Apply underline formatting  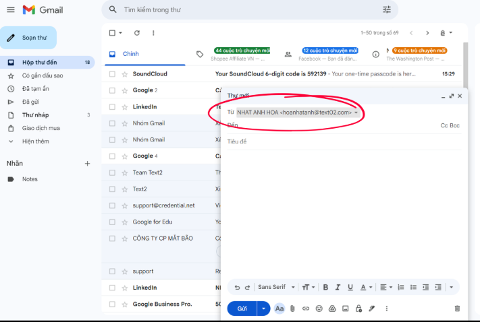point(350,287)
